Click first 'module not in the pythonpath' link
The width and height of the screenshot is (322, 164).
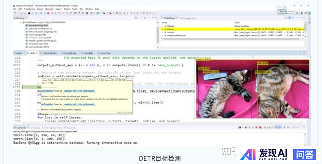79,91
